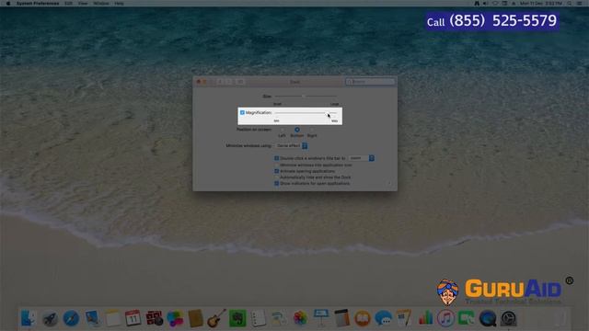Click menu bar date and time

541,4
